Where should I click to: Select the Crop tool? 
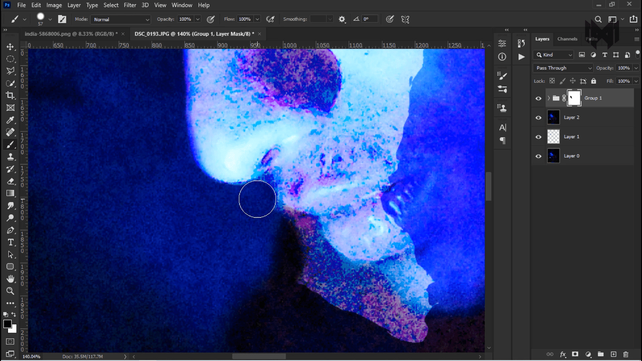10,95
